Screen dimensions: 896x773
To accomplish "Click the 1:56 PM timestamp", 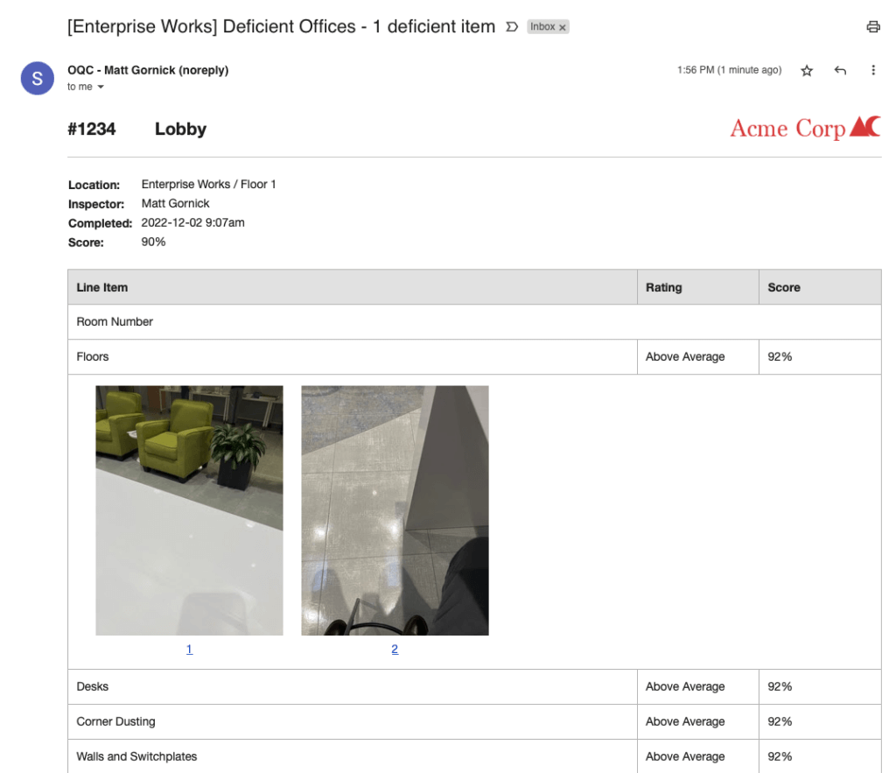I will coord(729,70).
